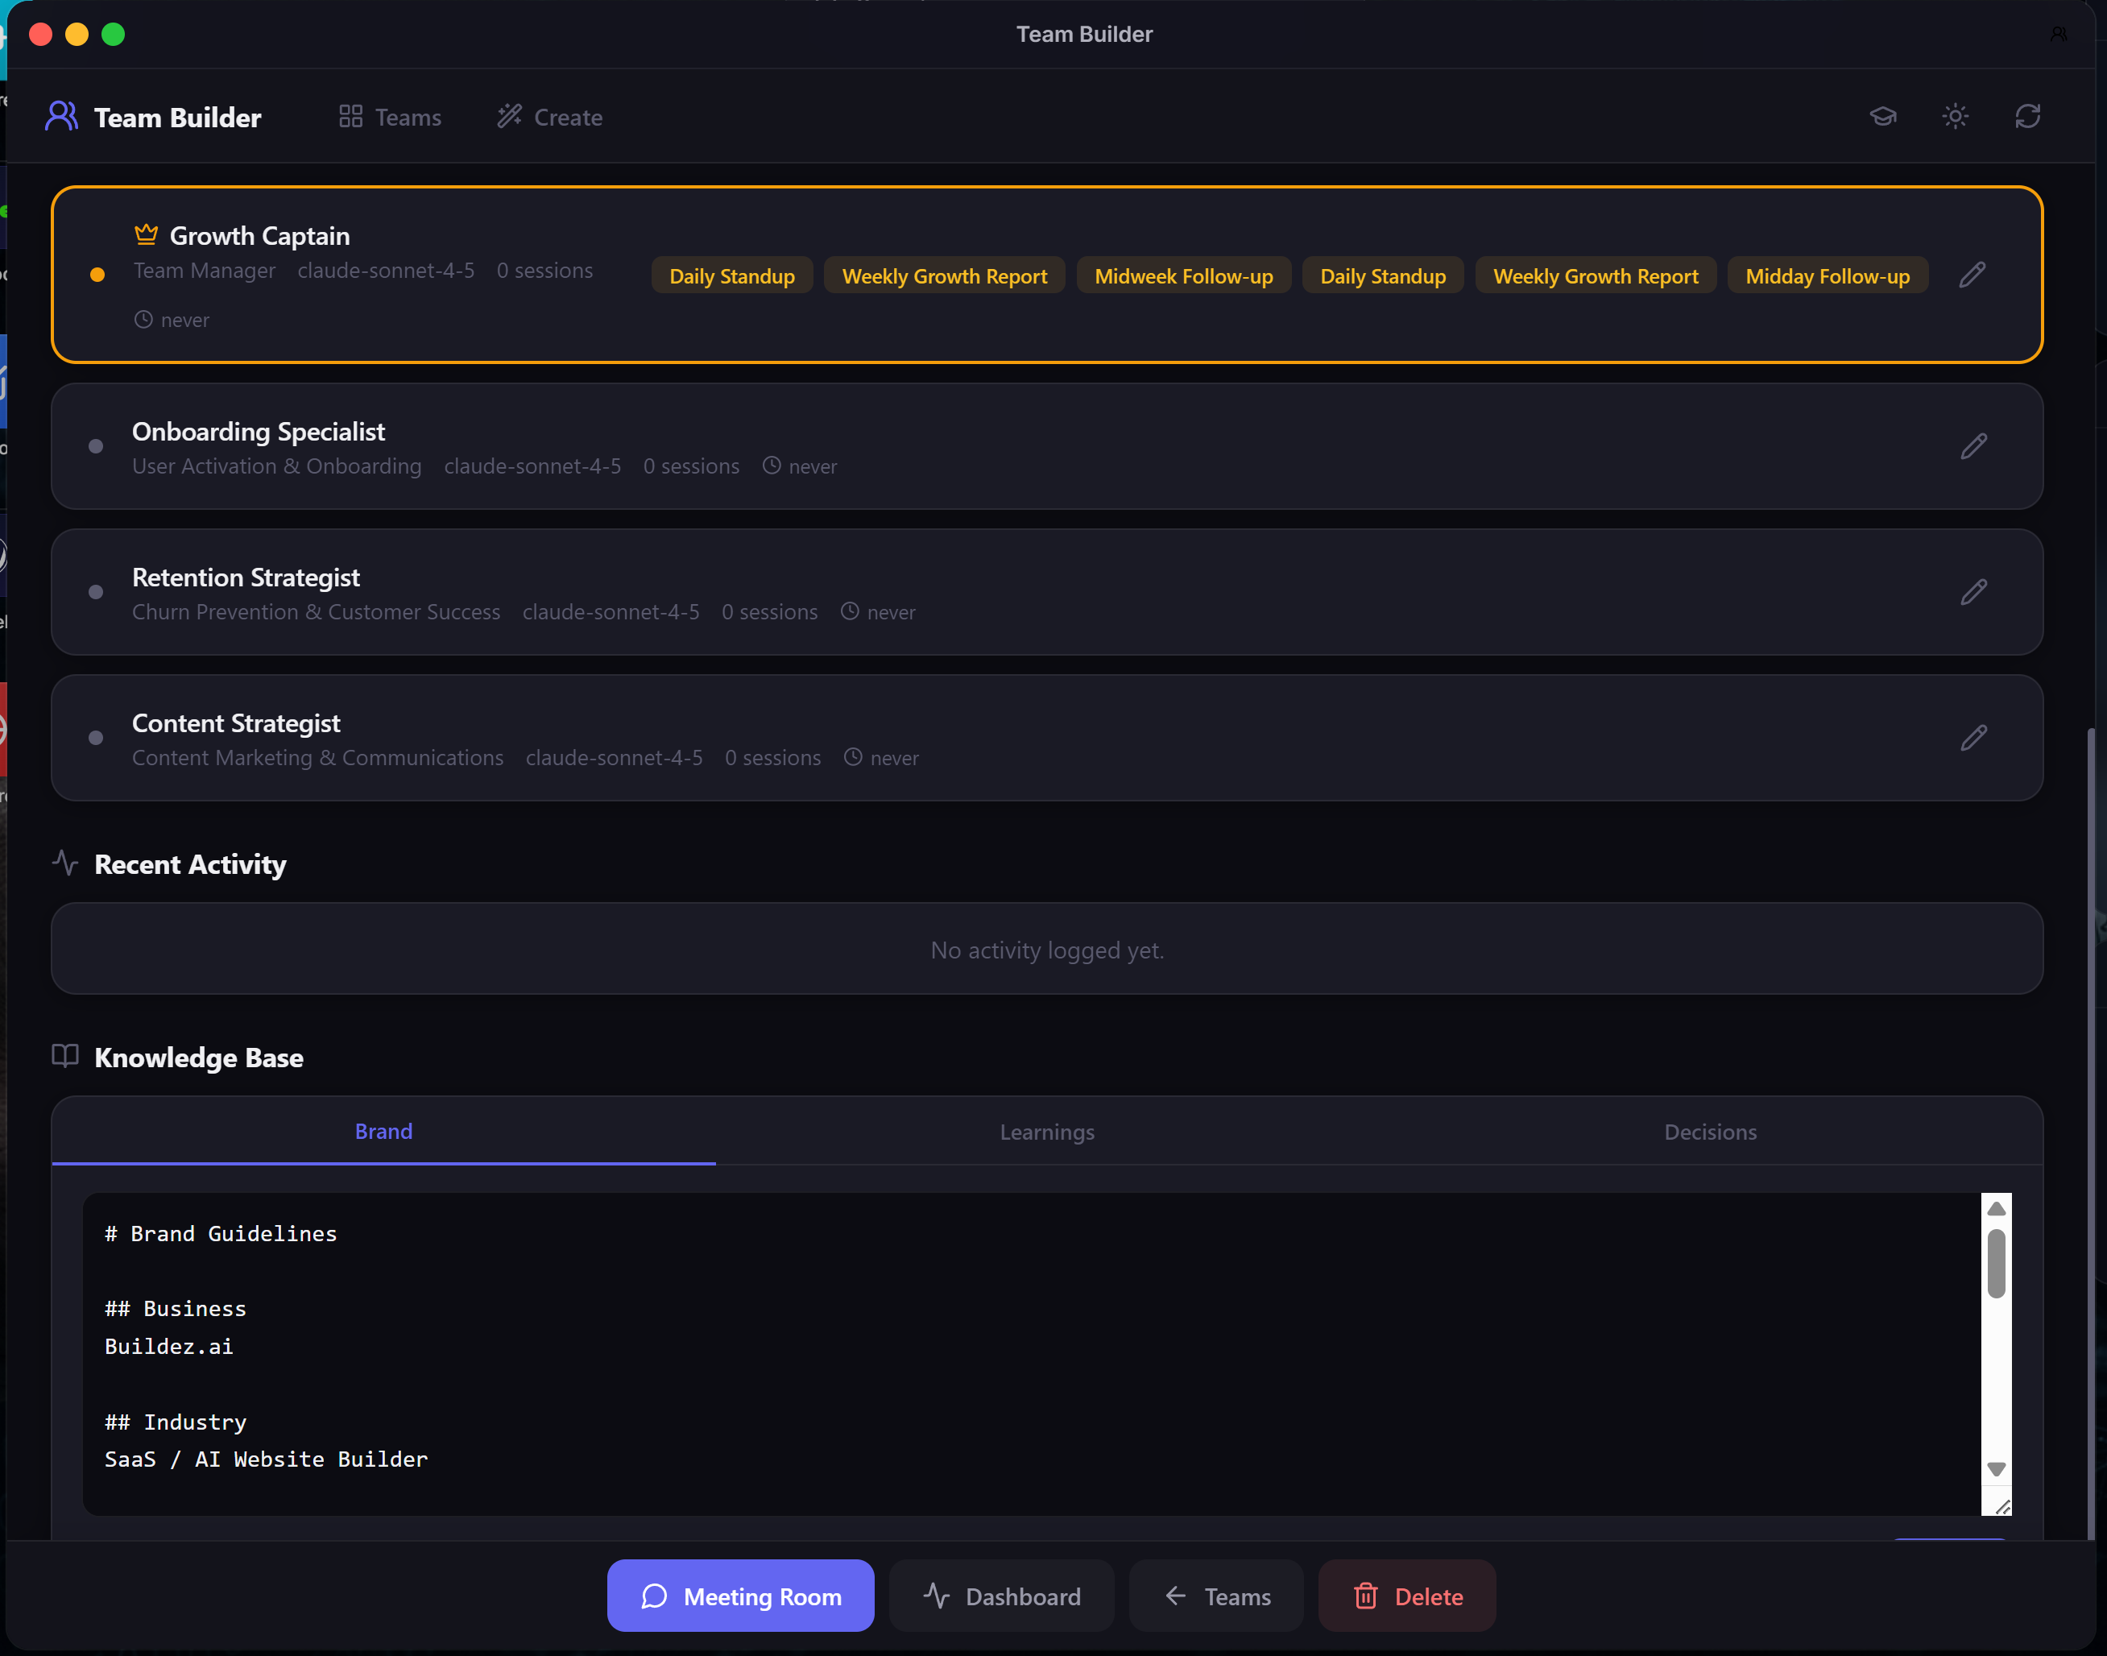Go to the Dashboard button
Viewport: 2107px width, 1656px height.
point(1002,1596)
